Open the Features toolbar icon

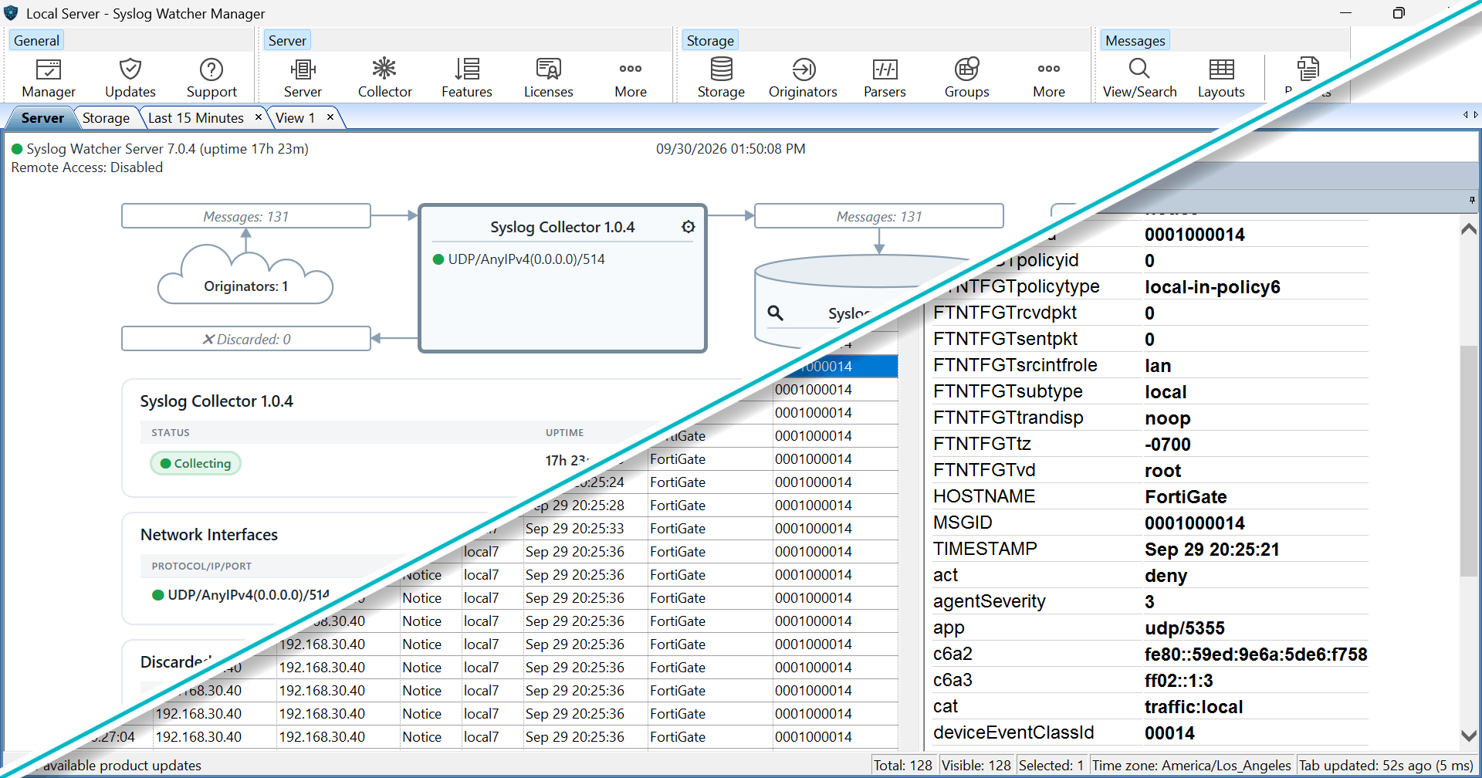click(x=467, y=78)
